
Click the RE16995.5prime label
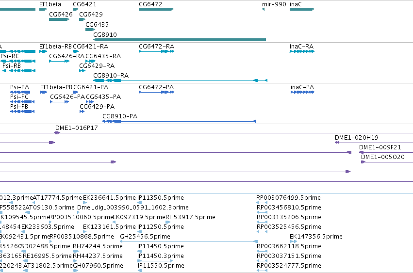coord(47,256)
